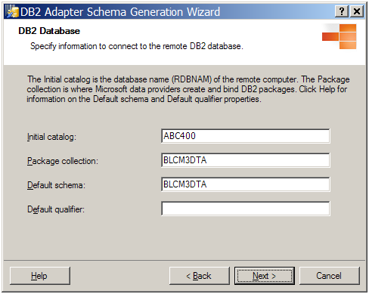Cancel the schema generation wizard
This screenshot has width=369, height=294.
(329, 276)
